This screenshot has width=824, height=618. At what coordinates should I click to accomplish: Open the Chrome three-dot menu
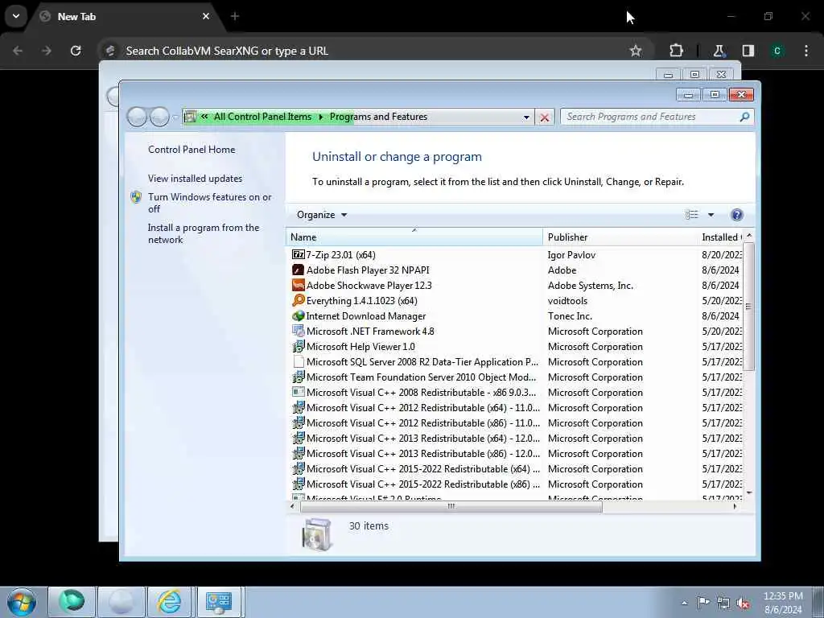pyautogui.click(x=805, y=51)
